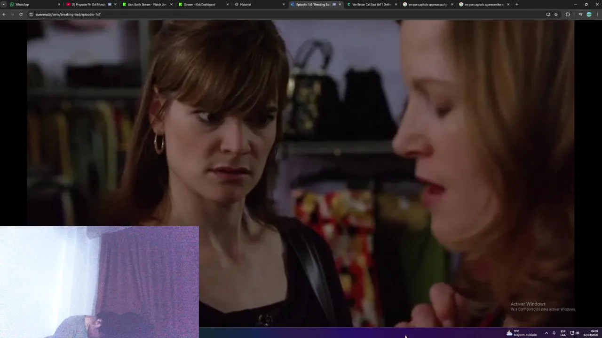Open the volume speaker tray icon
Viewport: 602px width, 338px height.
click(577, 333)
